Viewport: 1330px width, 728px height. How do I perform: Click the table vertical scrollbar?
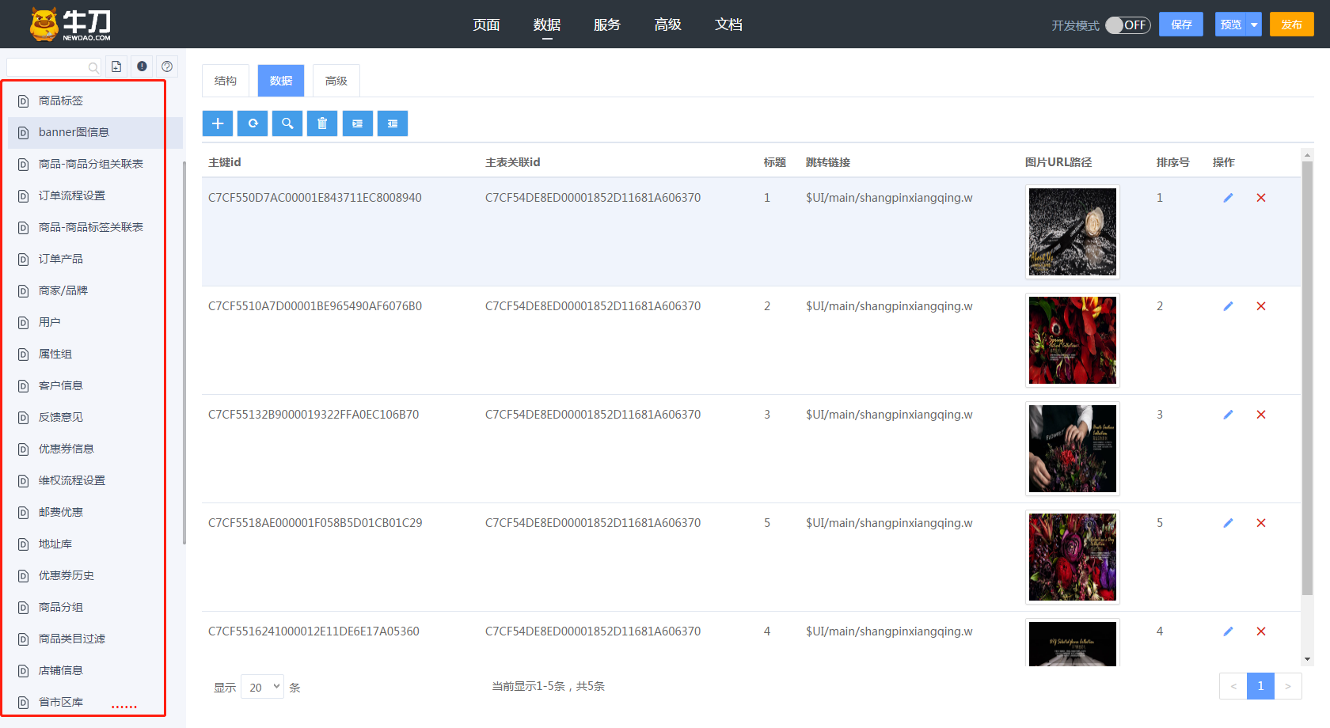click(x=1307, y=378)
